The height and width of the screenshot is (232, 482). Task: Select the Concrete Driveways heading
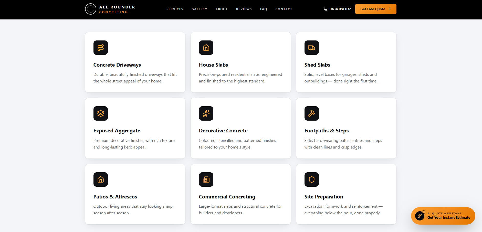(x=117, y=65)
